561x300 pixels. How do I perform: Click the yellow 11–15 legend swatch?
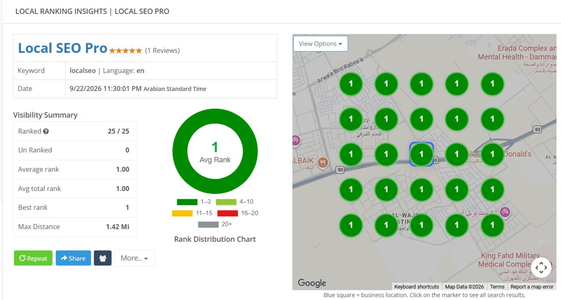pyautogui.click(x=182, y=213)
